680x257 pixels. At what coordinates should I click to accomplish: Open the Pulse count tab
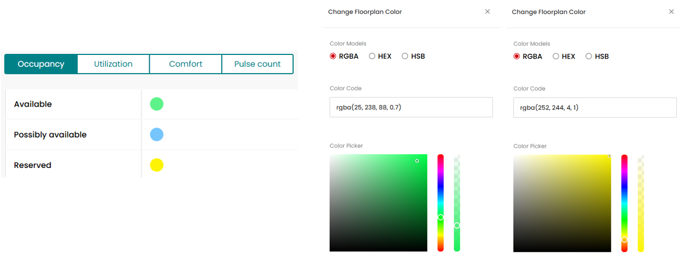[257, 64]
